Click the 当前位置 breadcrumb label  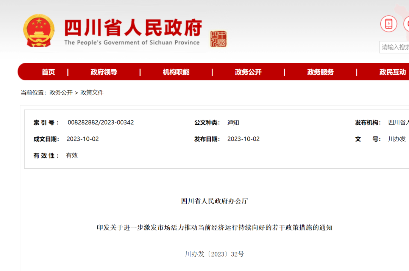33,93
